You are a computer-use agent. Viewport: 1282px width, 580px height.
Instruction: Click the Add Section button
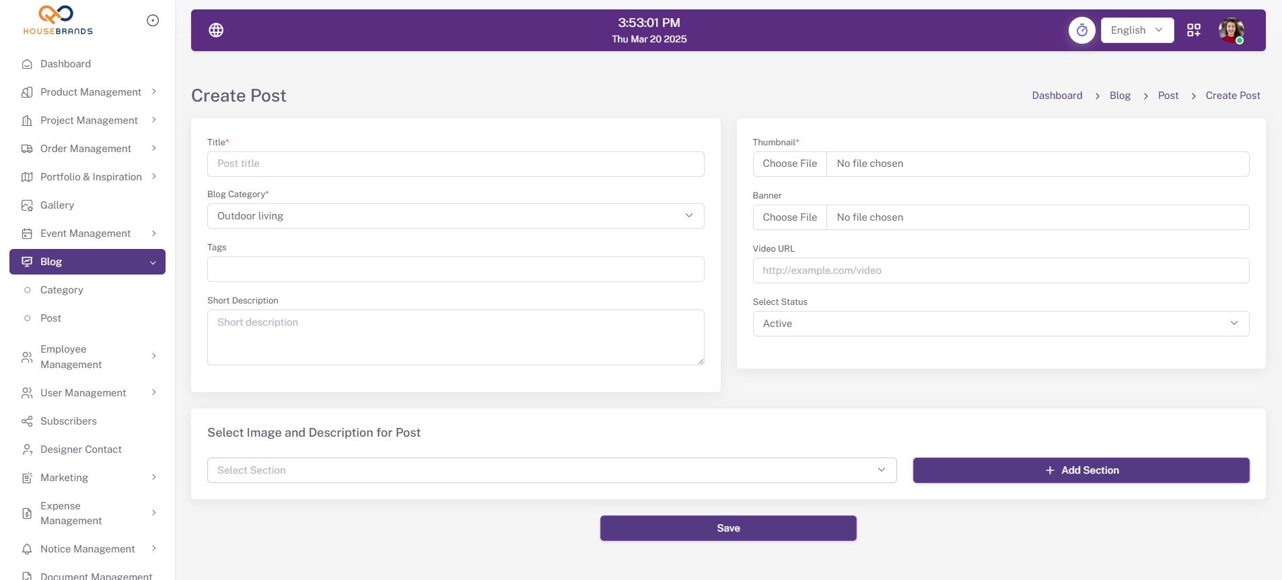pos(1081,470)
